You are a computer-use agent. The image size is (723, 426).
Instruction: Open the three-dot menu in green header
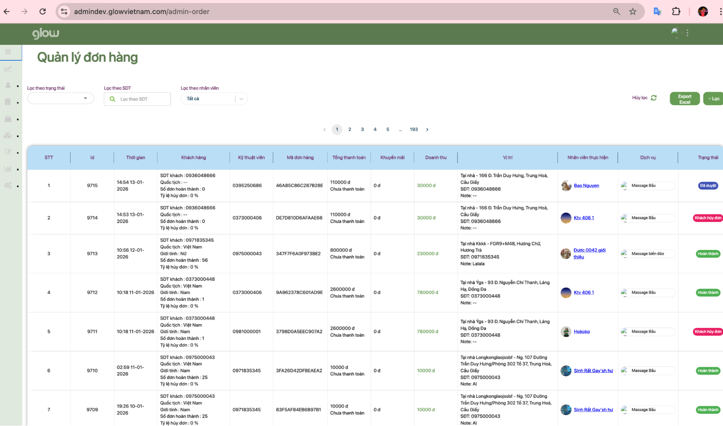pyautogui.click(x=687, y=33)
